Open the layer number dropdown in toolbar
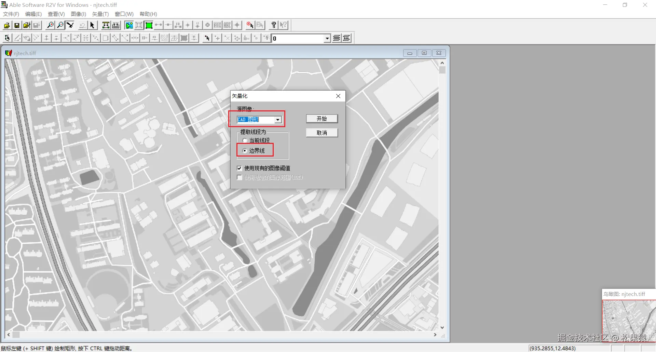This screenshot has height=352, width=656. click(327, 38)
